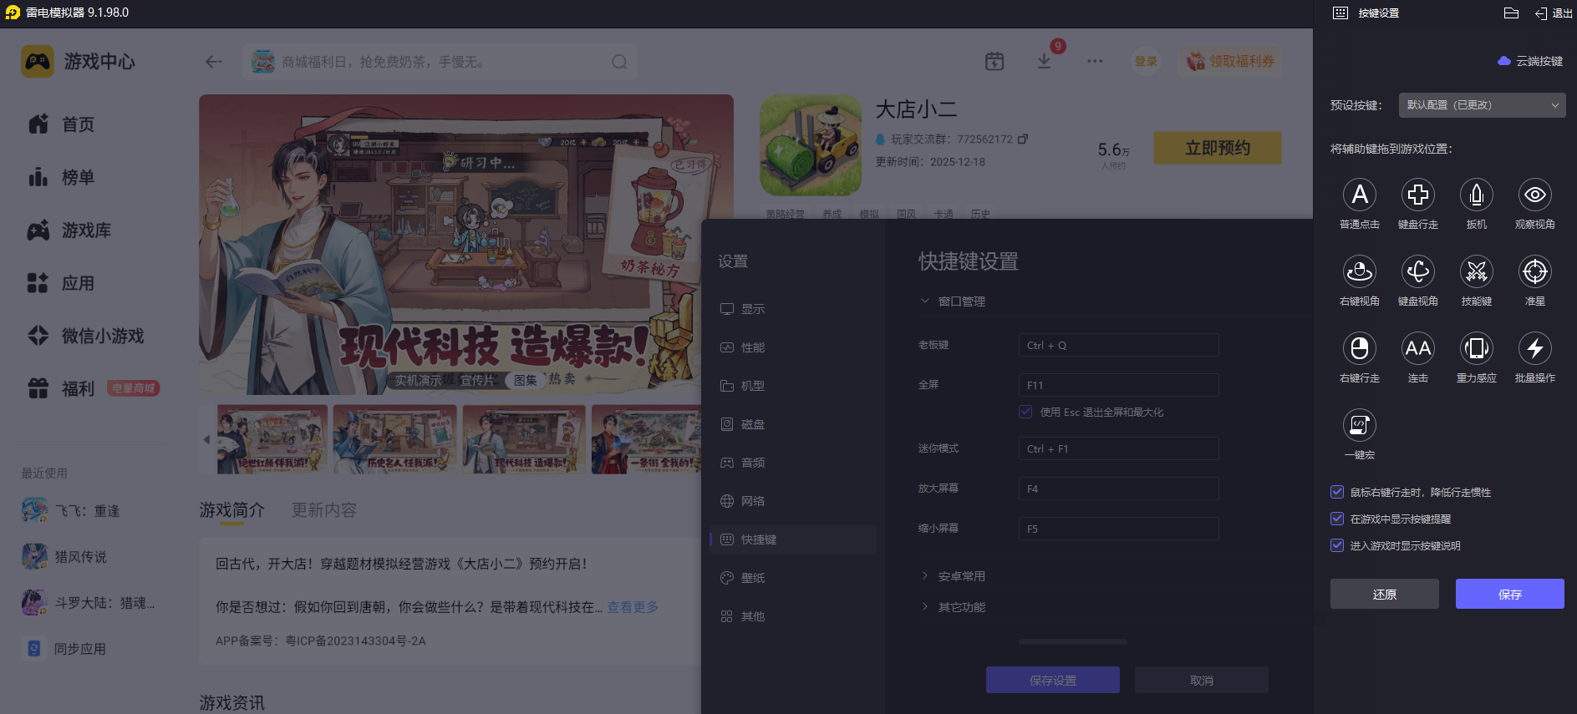Uncheck 在游戏中显示按键提醒 checkbox
Image resolution: width=1577 pixels, height=714 pixels.
click(1337, 519)
